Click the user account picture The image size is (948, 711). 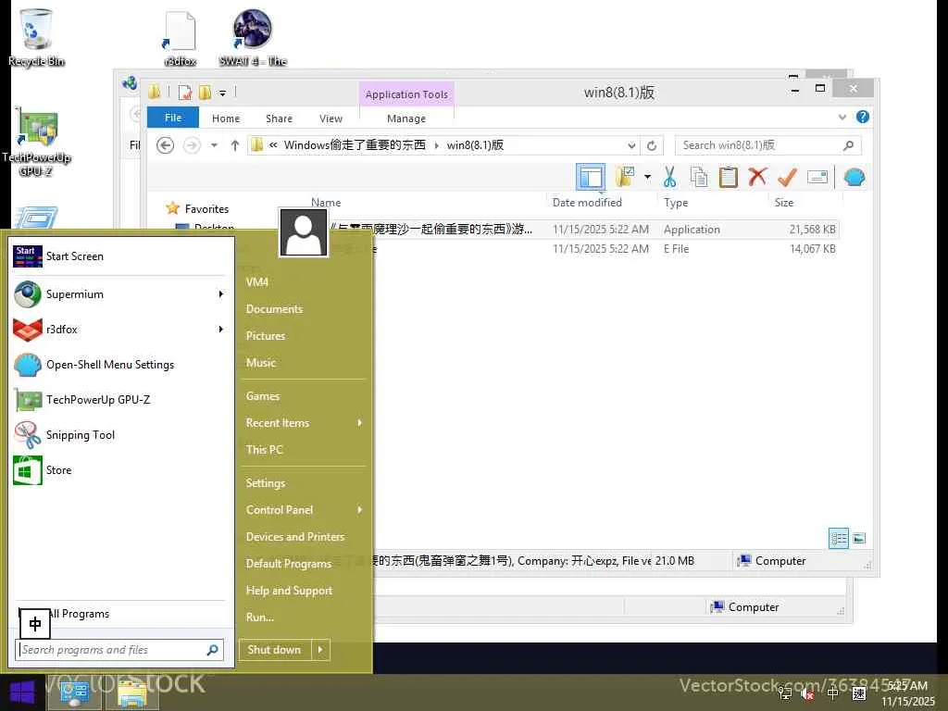[x=304, y=232]
